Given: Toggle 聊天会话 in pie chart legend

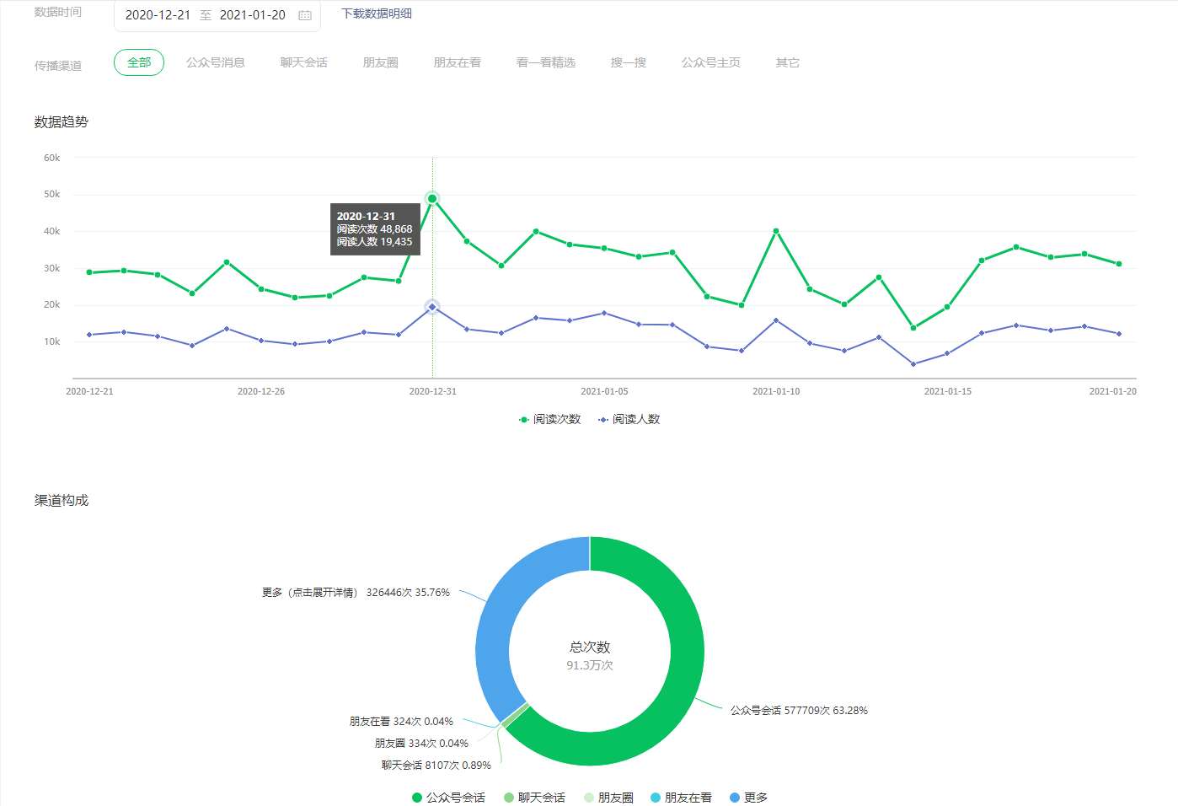Looking at the screenshot, I should [535, 798].
